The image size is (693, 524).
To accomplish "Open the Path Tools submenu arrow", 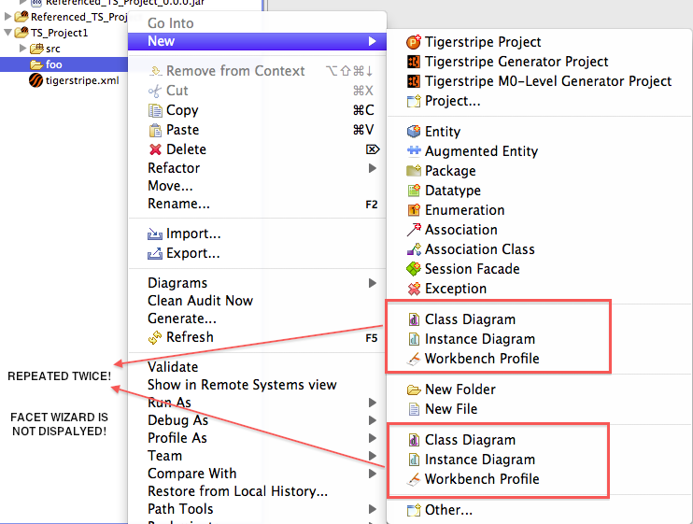I will coord(373,509).
